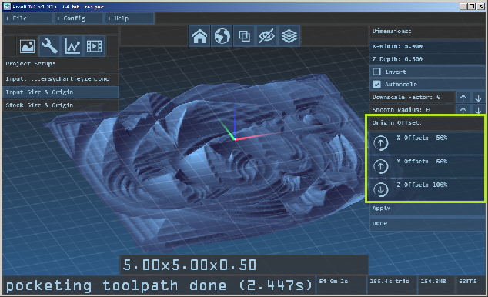Toggle the crossed-out eye visibility icon
This screenshot has width=488, height=297.
click(x=267, y=36)
